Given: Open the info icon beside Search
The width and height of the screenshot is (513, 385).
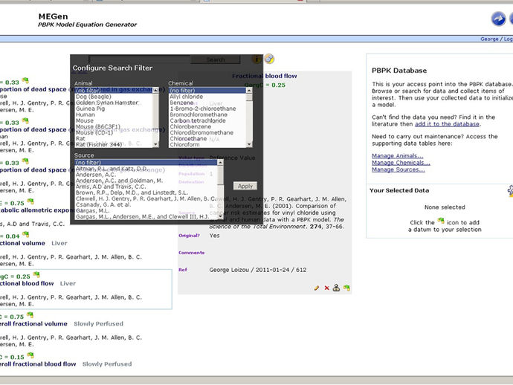Looking at the screenshot, I should (x=256, y=59).
